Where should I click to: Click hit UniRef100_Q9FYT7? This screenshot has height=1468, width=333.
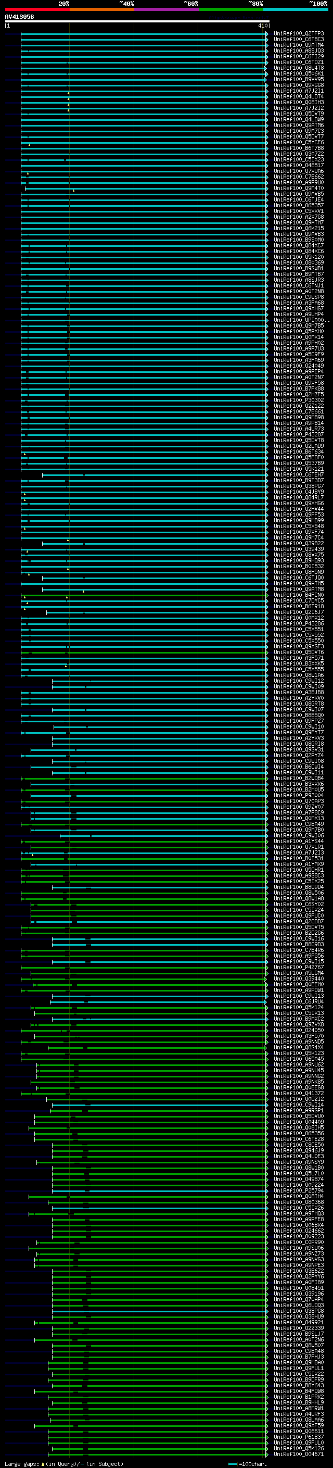[x=299, y=732]
